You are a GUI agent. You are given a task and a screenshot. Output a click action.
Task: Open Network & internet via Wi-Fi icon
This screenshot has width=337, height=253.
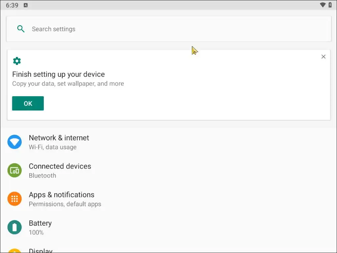(14, 142)
